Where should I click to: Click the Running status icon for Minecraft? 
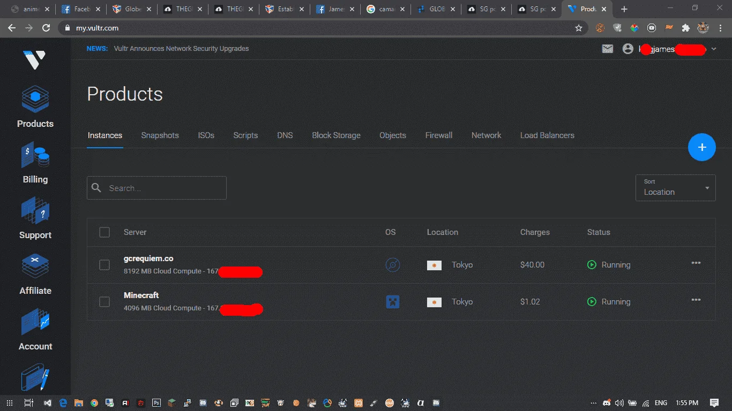(592, 302)
